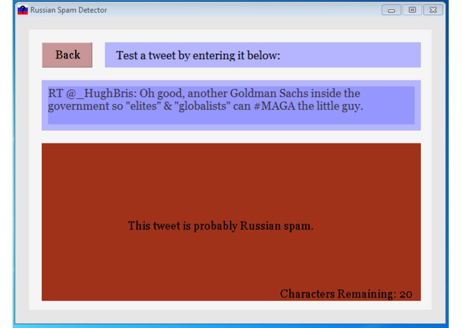Maximize the Russian Spam Detector window
The image size is (462, 328).
click(412, 10)
